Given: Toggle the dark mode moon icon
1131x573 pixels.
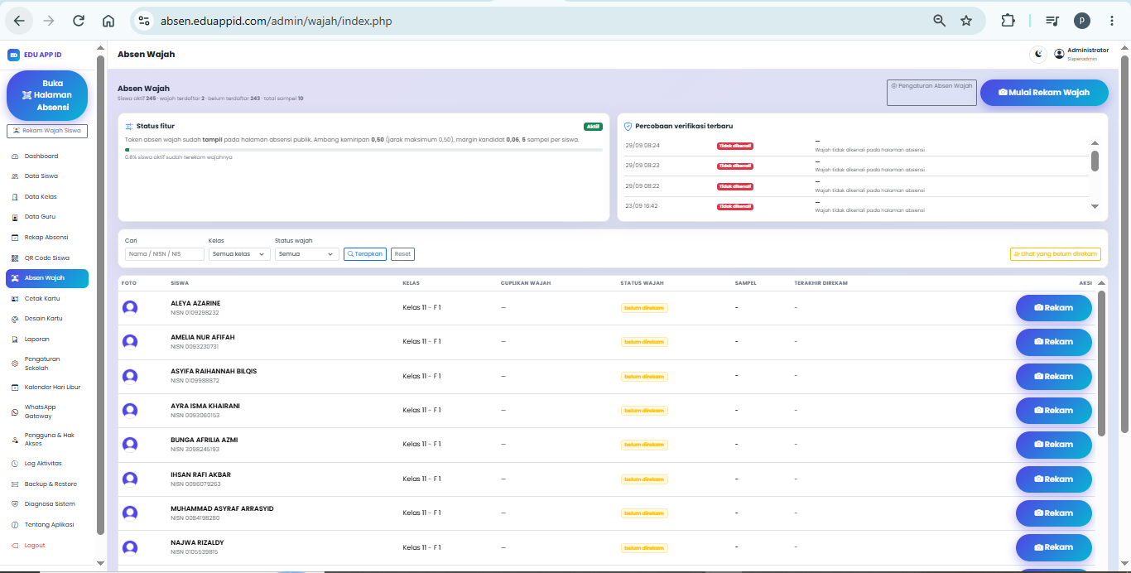Looking at the screenshot, I should coord(1037,54).
